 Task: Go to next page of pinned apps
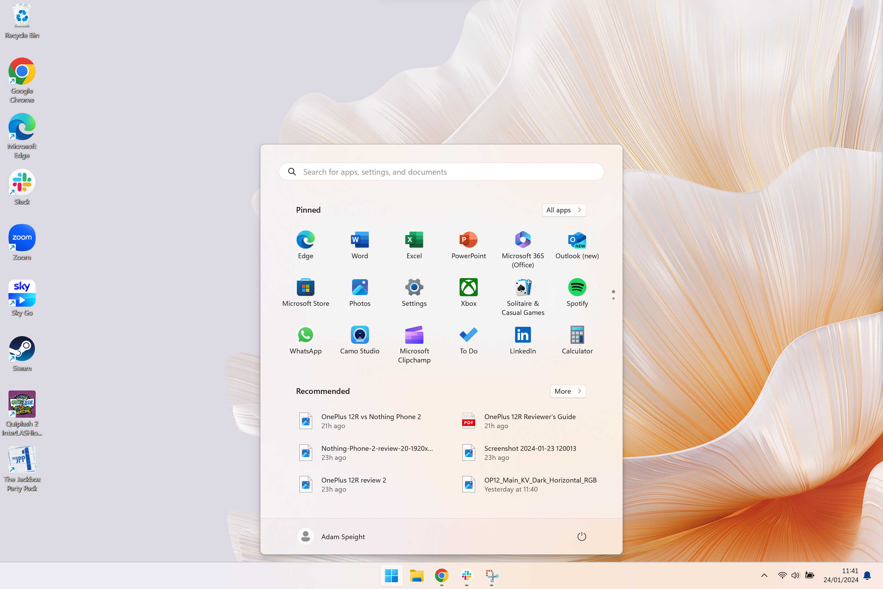(613, 298)
